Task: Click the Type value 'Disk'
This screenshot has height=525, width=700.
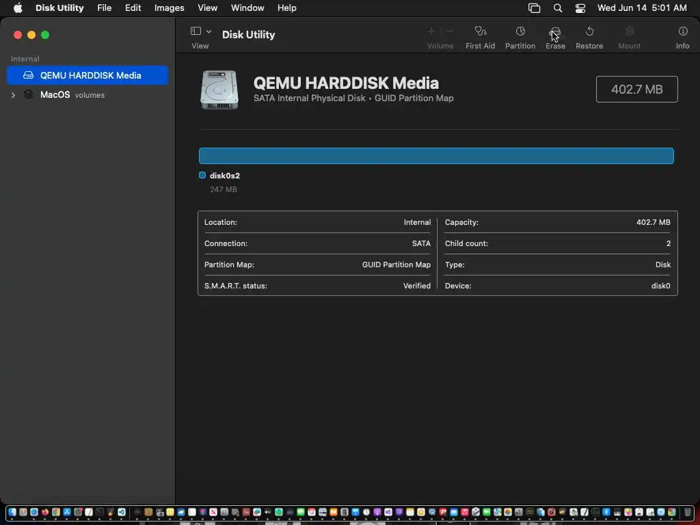Action: pos(662,265)
